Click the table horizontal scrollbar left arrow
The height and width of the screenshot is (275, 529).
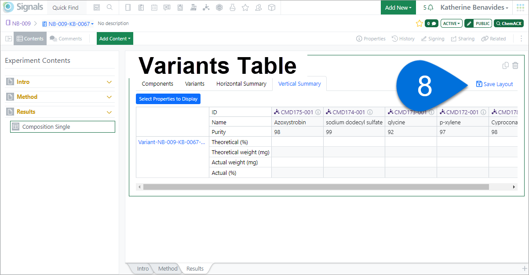point(139,187)
